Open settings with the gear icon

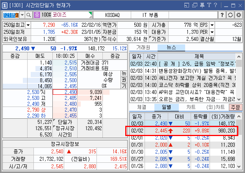point(238,15)
